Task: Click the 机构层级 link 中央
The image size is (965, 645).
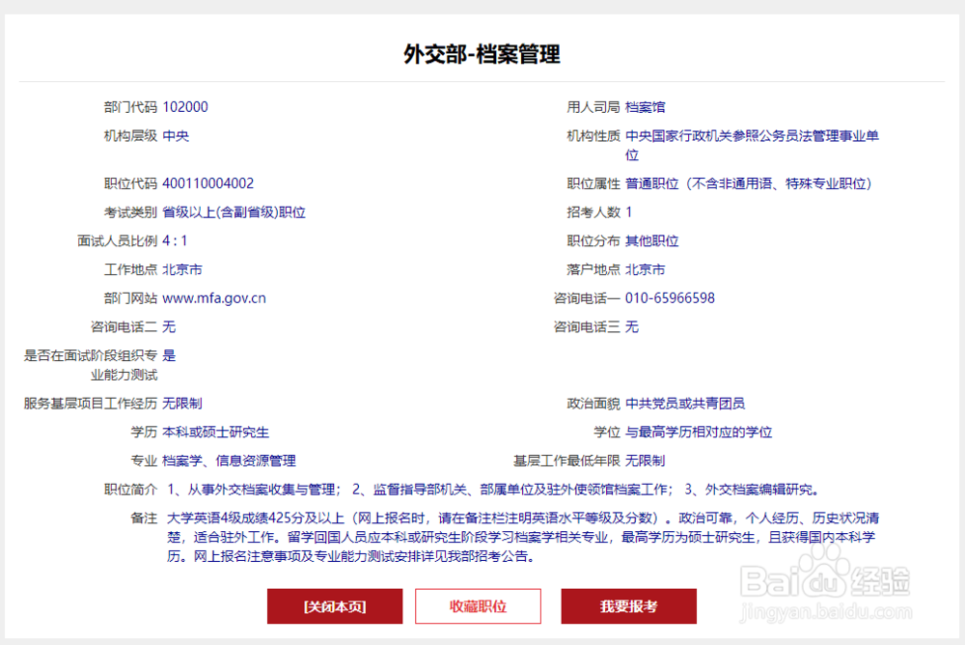Action: coord(173,135)
